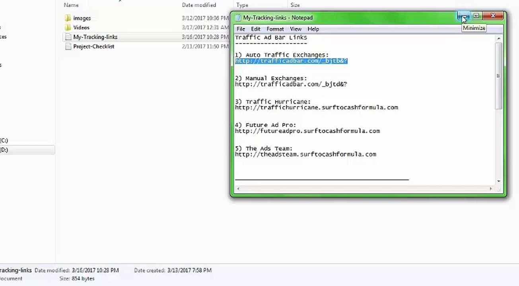Select the "Project-Checklist" file name
This screenshot has height=286, width=519.
(x=94, y=46)
